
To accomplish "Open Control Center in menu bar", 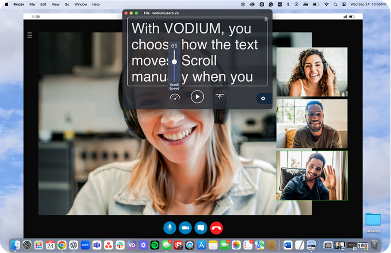I will tap(344, 4).
